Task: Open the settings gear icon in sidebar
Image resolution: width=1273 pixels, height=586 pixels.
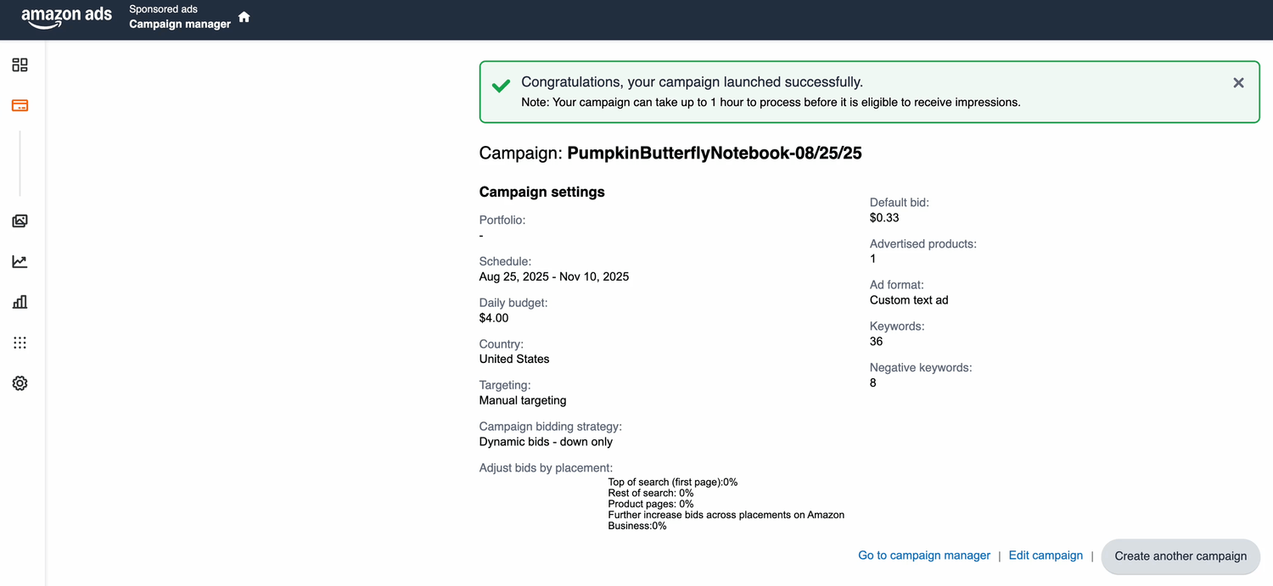Action: 20,383
